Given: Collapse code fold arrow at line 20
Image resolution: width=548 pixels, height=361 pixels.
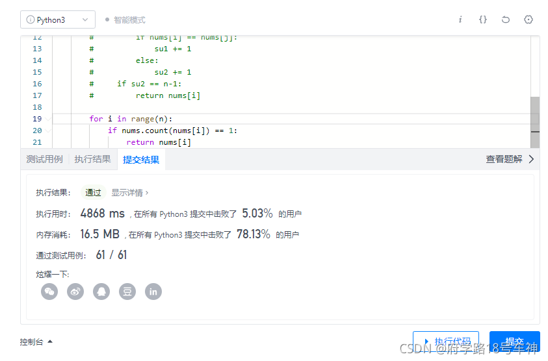Looking at the screenshot, I should tap(48, 131).
